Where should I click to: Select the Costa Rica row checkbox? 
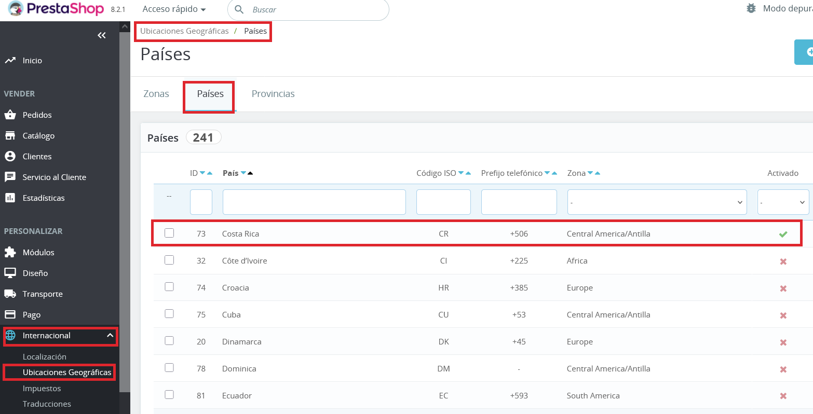click(169, 233)
